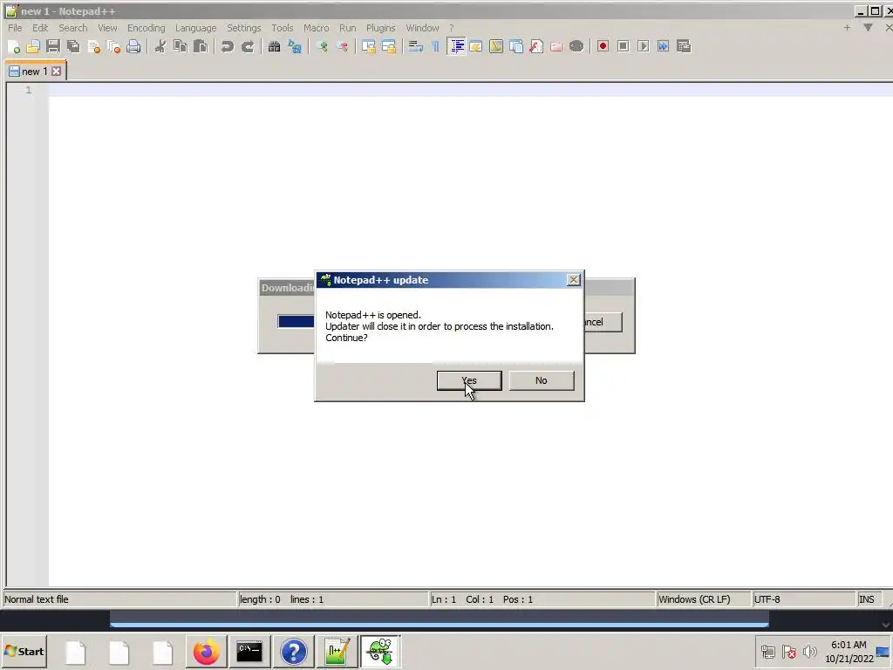Click the Stop Recording macro icon

pyautogui.click(x=623, y=47)
